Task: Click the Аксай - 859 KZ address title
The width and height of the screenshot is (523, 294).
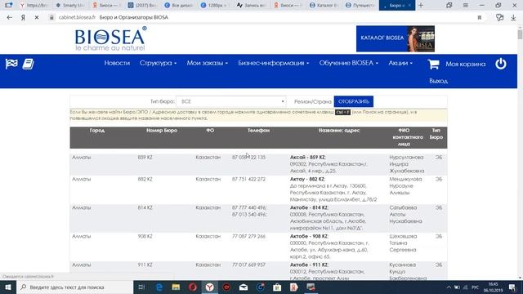Action: 307,158
